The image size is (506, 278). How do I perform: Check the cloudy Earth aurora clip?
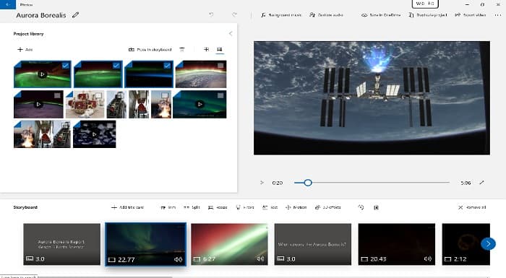pos(220,66)
